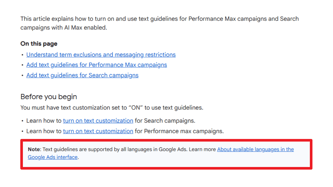Click the bullet before the Search campaigns guidelines link
The height and width of the screenshot is (187, 333).
pyautogui.click(x=22, y=76)
